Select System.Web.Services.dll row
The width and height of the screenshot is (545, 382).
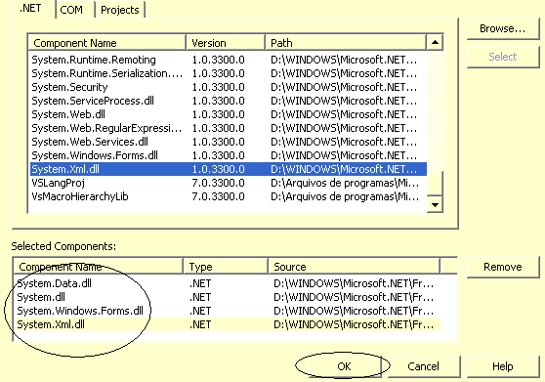point(228,142)
